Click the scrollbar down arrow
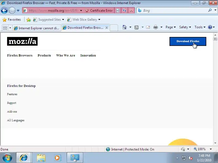 pyautogui.click(x=215, y=143)
